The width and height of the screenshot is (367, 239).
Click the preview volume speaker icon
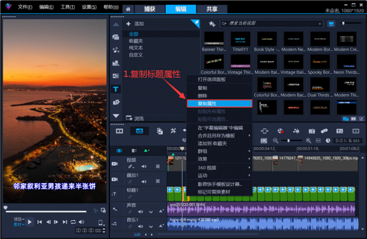82,222
